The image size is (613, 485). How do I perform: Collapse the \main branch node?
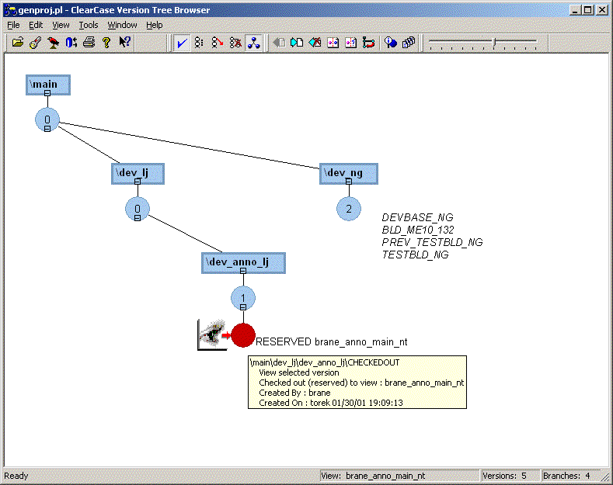pos(47,93)
